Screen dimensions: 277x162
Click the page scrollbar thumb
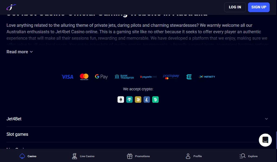[x=276, y=140]
